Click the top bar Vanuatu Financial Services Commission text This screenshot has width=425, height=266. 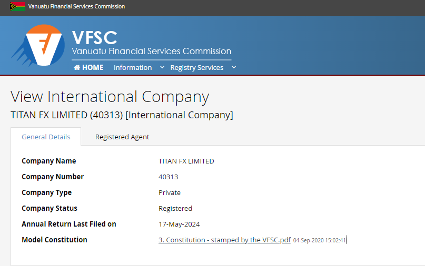[x=76, y=6]
